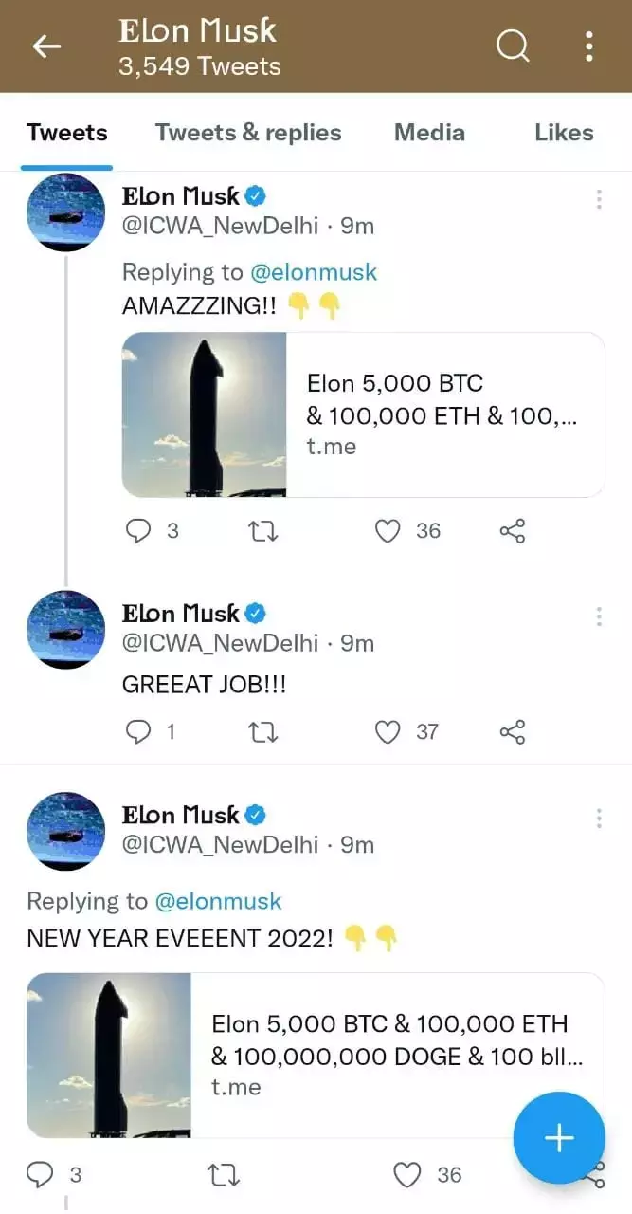Reply to the AMAZZZING tweet
The height and width of the screenshot is (1214, 632).
138,531
